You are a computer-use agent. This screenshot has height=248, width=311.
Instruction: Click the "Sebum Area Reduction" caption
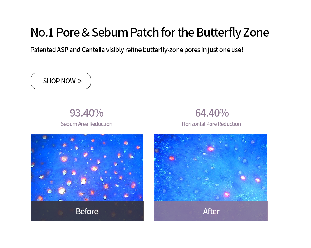pos(86,124)
